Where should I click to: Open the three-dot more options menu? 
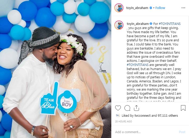(x=183, y=8)
